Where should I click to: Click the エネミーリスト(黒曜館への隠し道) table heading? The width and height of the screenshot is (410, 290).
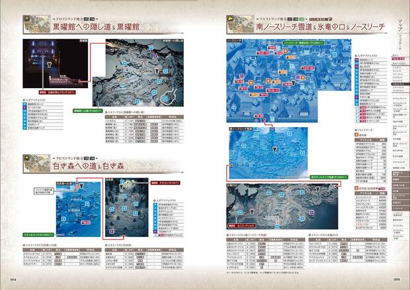(x=124, y=113)
